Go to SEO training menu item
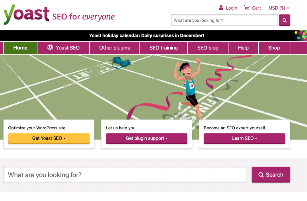The width and height of the screenshot is (307, 201). [x=164, y=48]
